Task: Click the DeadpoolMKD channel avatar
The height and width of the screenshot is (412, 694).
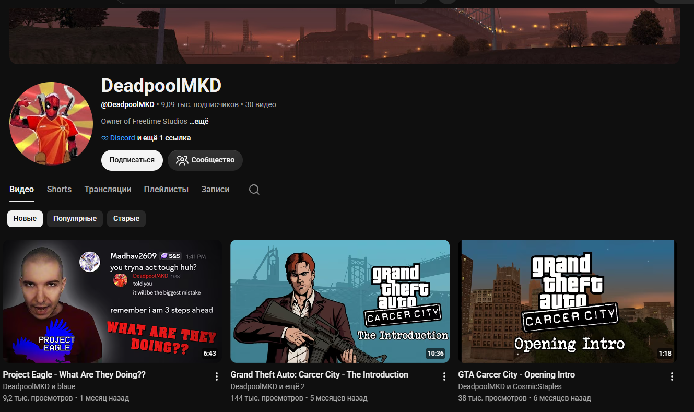Action: (51, 124)
